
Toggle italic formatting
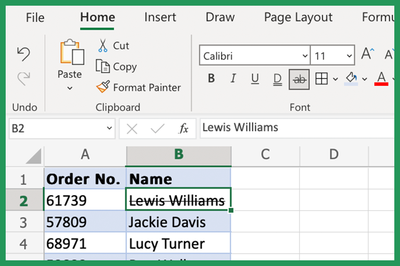point(233,79)
